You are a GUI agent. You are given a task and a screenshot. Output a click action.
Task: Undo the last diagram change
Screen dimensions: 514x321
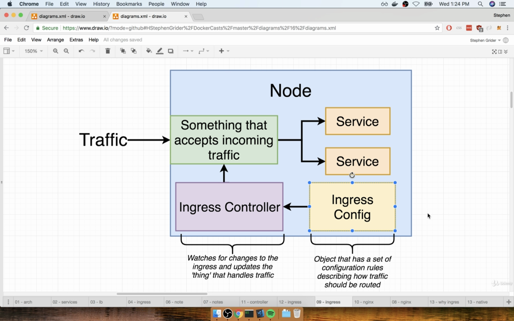pos(81,51)
